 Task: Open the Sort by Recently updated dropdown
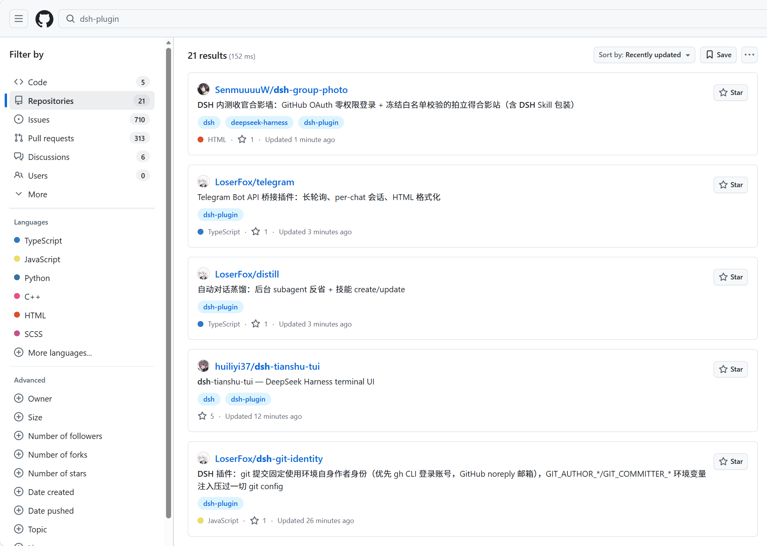[644, 55]
